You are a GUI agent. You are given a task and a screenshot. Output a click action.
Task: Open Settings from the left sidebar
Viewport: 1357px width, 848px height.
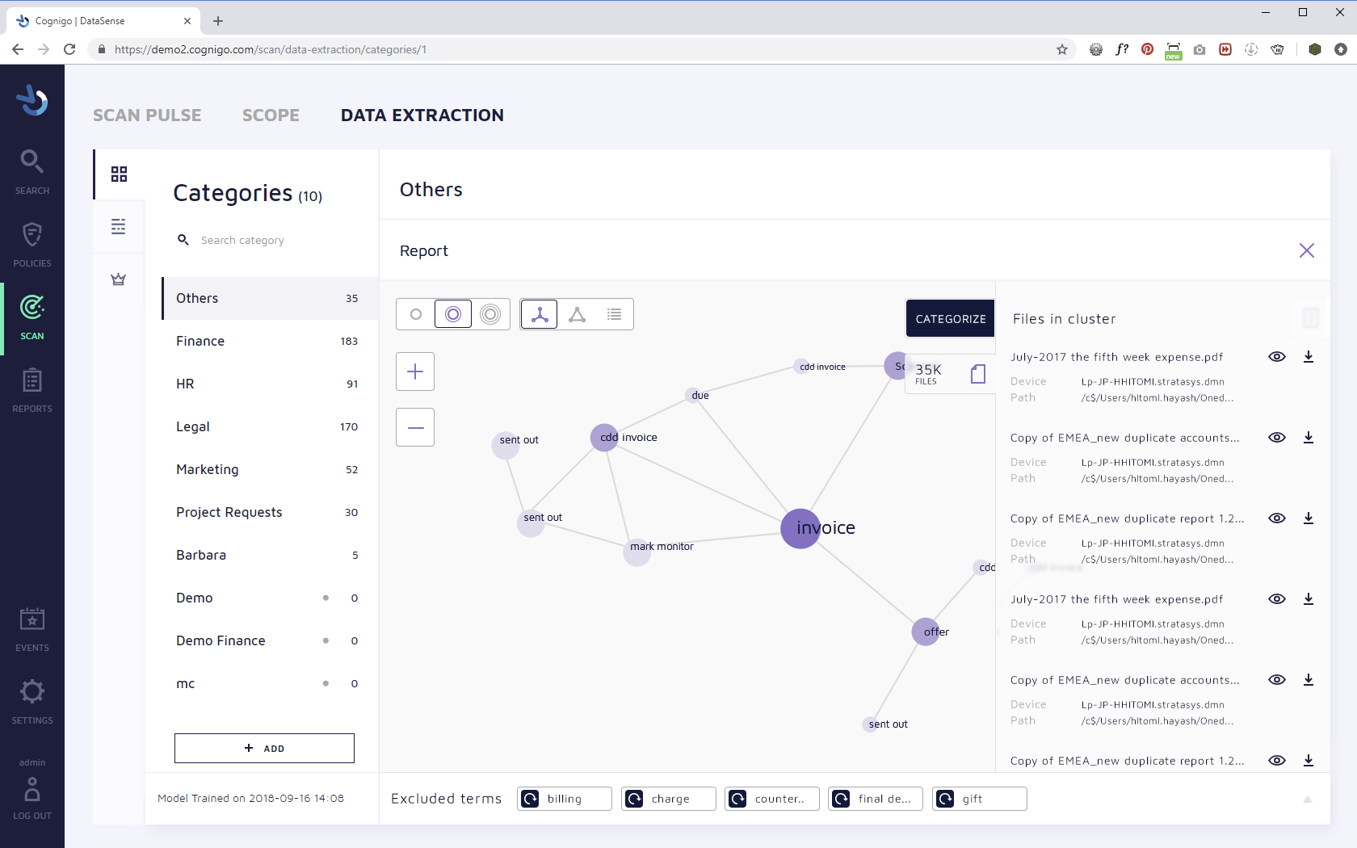coord(32,699)
